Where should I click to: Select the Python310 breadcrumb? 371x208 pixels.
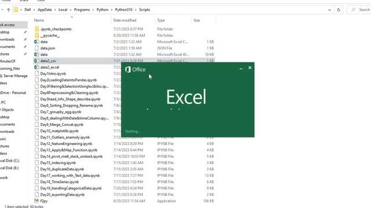[123, 10]
